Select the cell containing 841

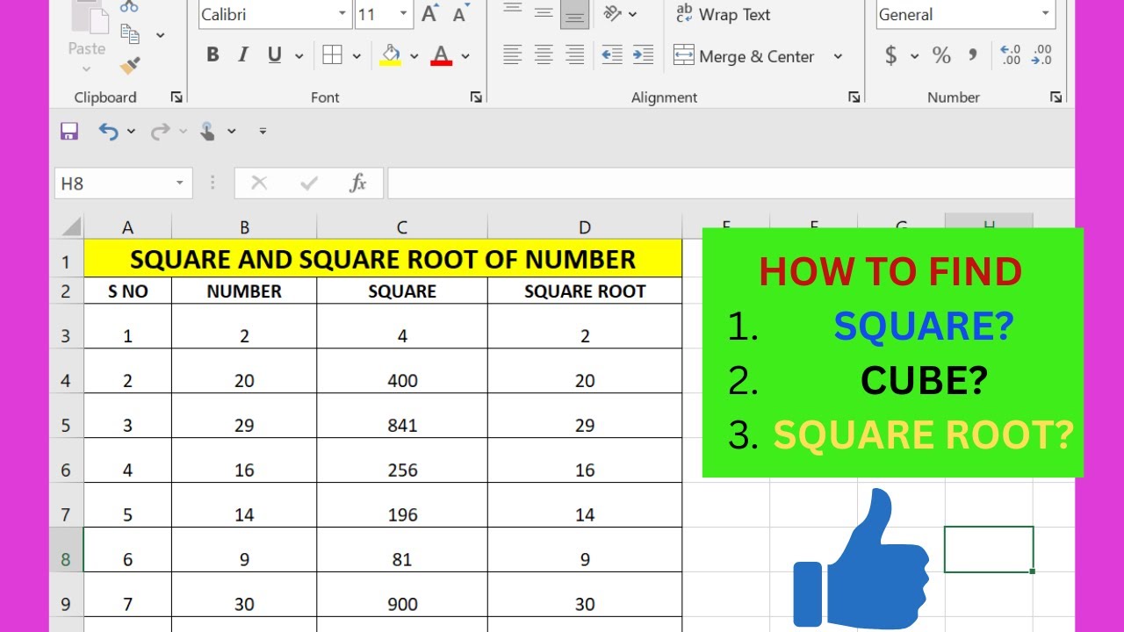coord(402,416)
